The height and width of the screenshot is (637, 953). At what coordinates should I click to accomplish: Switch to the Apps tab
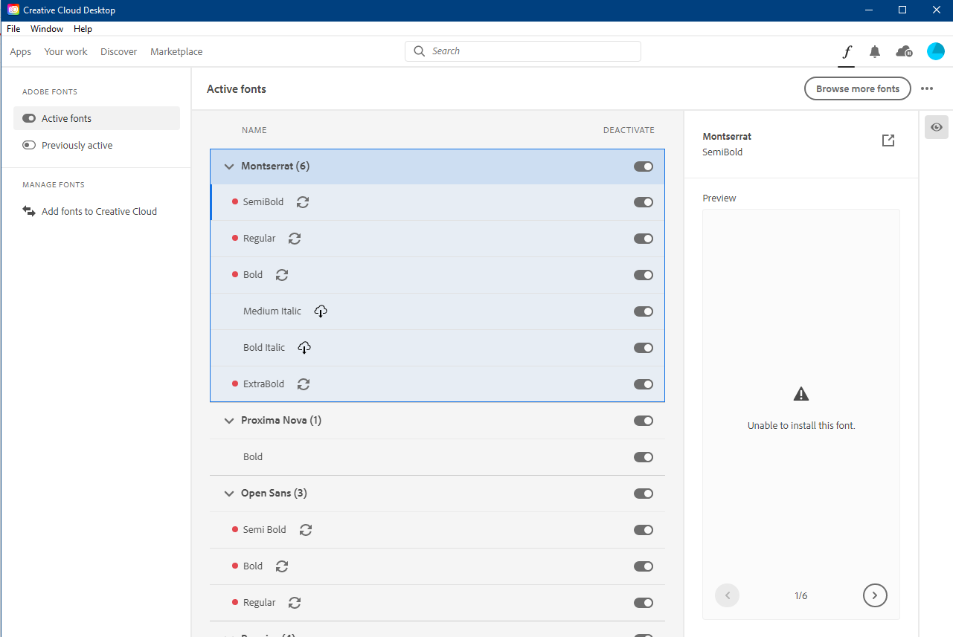[21, 51]
